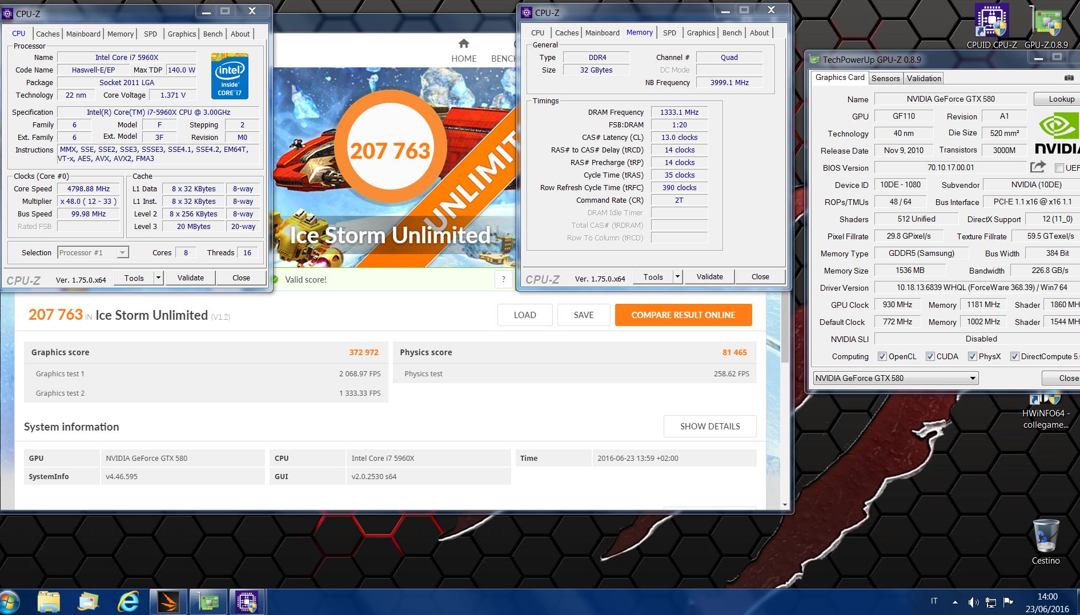1080x615 pixels.
Task: Click the NVIDIA logo in GPU-Z
Action: pyautogui.click(x=1058, y=134)
